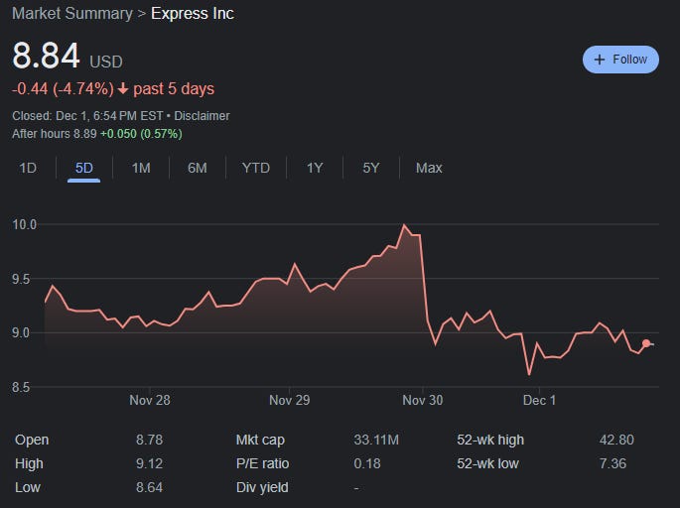
Task: Click the Low value 8.64
Action: pyautogui.click(x=149, y=487)
